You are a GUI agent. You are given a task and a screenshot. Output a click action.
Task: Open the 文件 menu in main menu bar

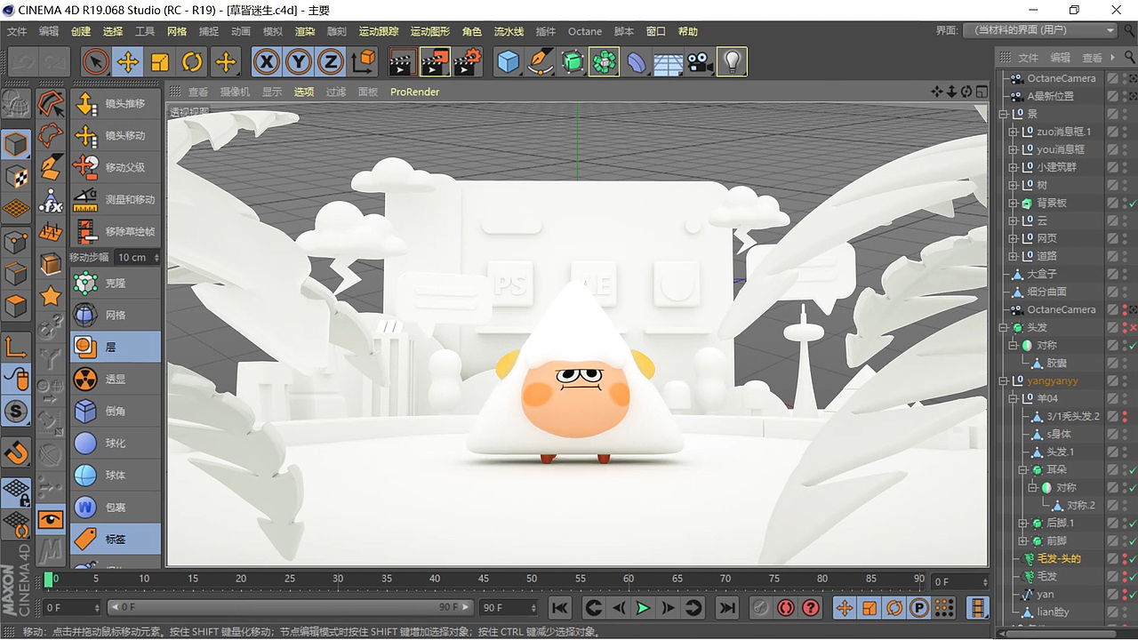[x=17, y=31]
